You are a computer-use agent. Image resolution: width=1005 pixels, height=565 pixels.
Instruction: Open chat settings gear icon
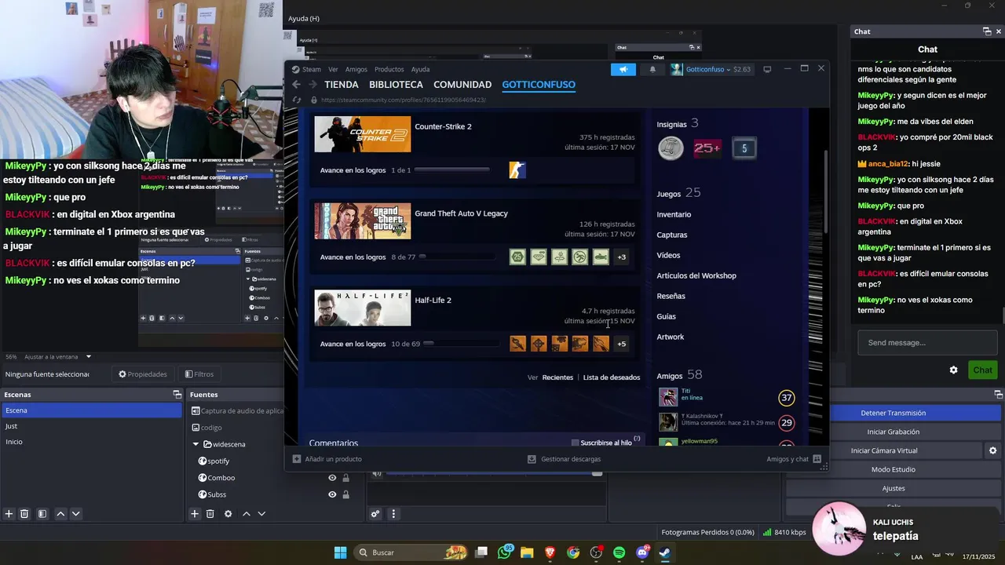click(953, 370)
